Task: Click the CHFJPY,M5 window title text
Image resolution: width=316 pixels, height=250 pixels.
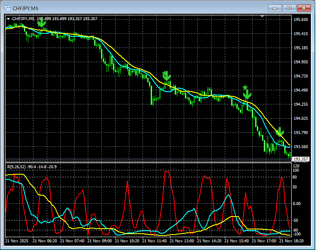Action: coord(26,8)
